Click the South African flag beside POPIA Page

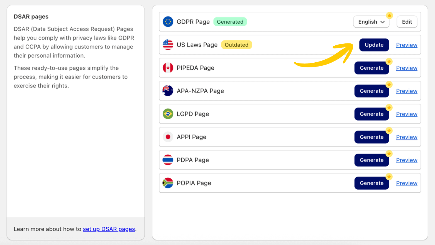(167, 183)
